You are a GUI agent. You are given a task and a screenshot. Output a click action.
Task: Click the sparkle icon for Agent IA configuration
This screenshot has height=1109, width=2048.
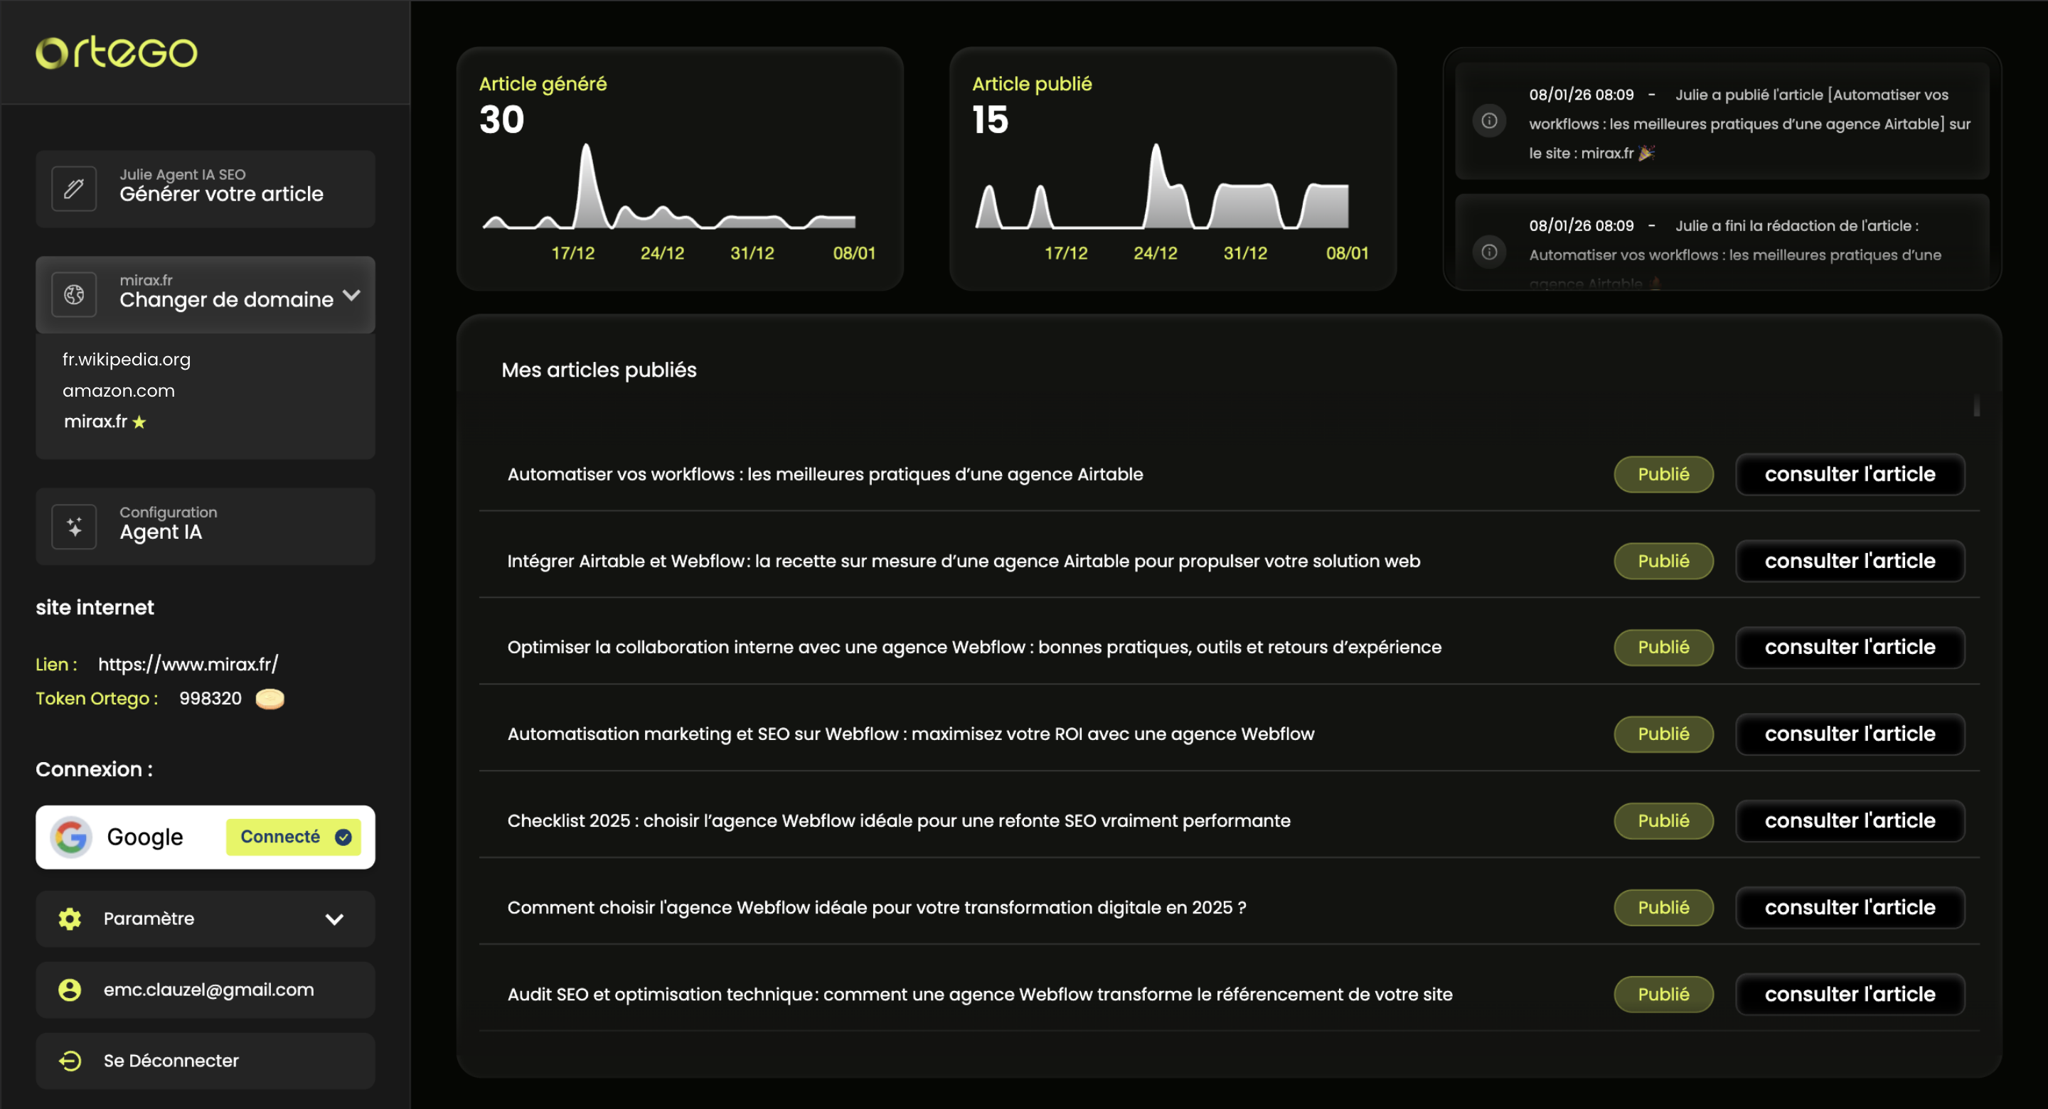click(x=74, y=526)
